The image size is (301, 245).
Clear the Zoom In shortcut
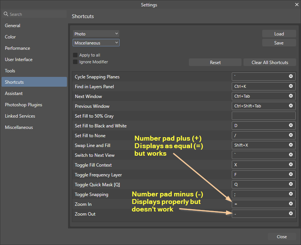coord(290,204)
